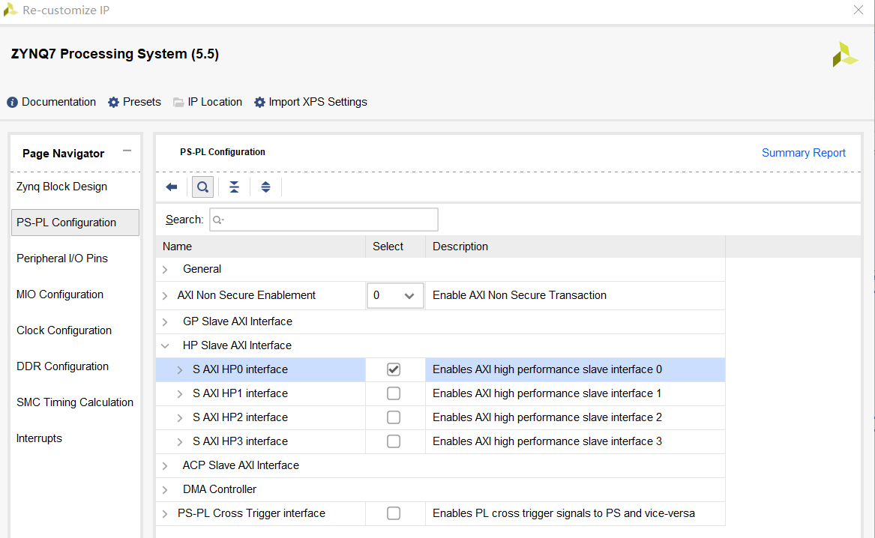
Task: Switch to the Peripheral I/O Pins page
Action: tap(64, 258)
